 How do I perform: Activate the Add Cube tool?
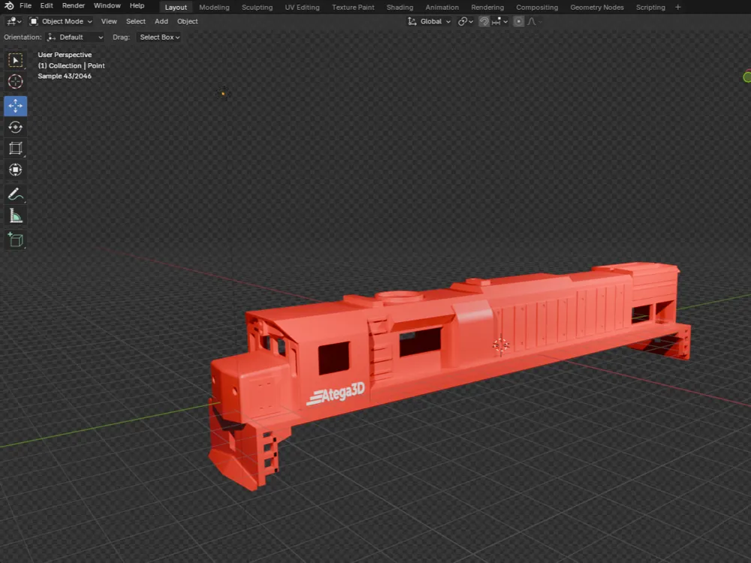pos(15,240)
